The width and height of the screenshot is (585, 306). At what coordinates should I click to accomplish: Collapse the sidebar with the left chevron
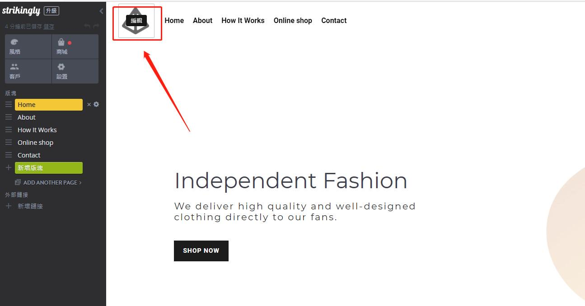[x=101, y=11]
